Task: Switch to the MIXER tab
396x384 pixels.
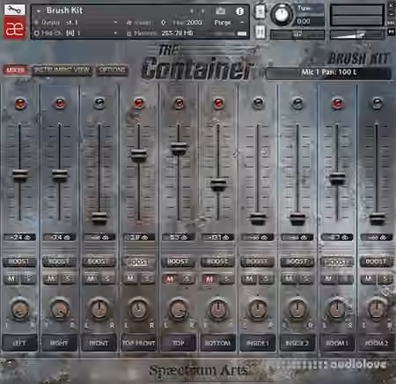Action: point(15,70)
